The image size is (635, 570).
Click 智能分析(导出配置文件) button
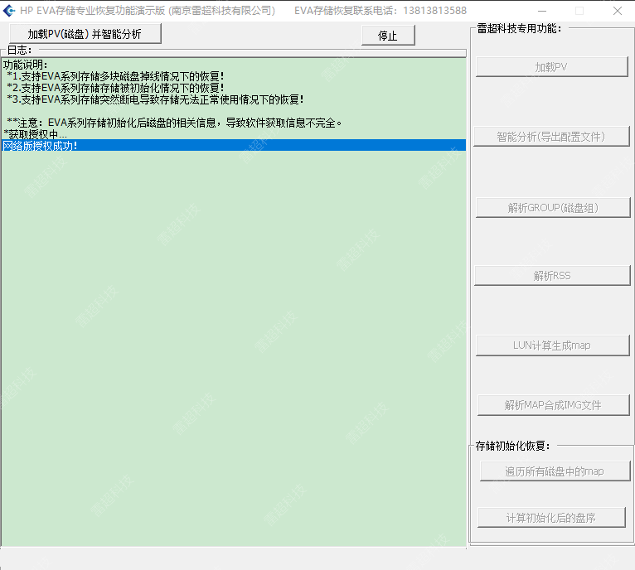tap(551, 137)
